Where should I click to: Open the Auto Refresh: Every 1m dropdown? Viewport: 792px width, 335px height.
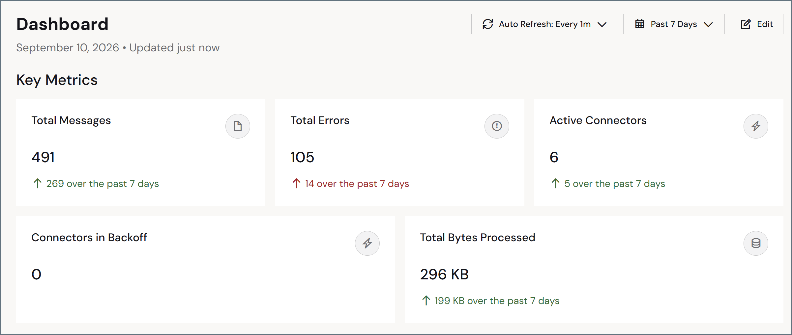(x=544, y=24)
